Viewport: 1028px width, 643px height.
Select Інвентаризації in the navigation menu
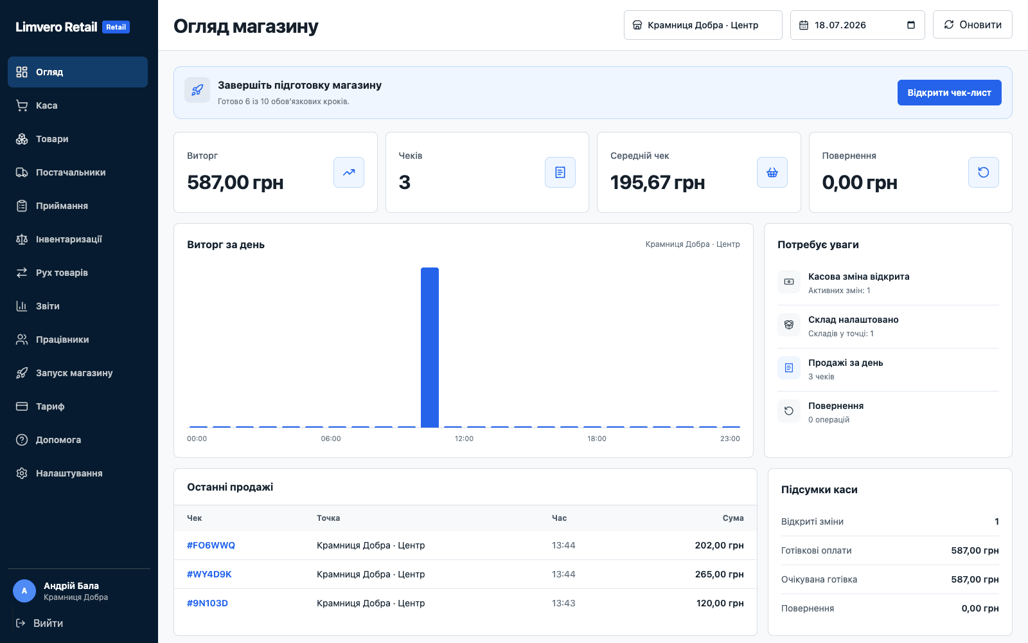pos(78,239)
